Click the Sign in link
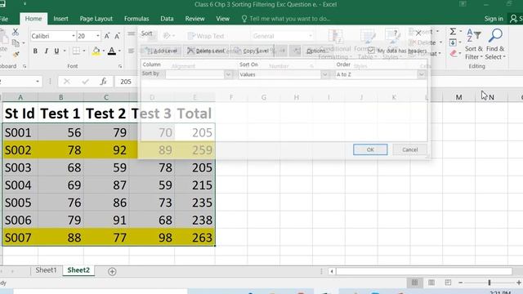The height and width of the screenshot is (294, 523). tap(494, 19)
